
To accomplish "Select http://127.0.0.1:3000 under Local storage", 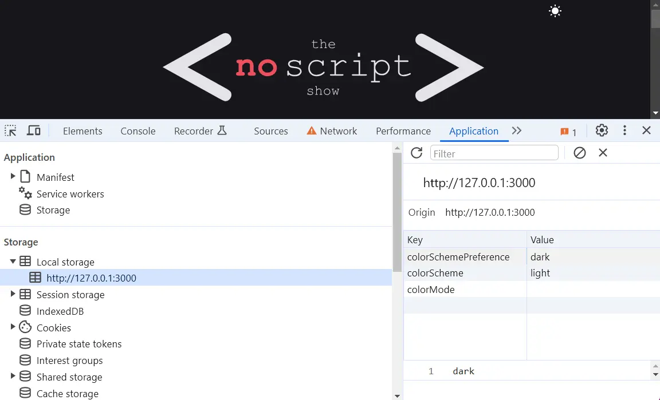I will tap(196, 278).
